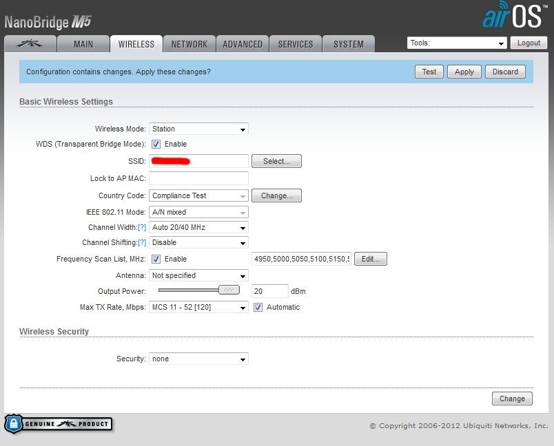Click the Output Power dBm field
This screenshot has width=554, height=446.
pyautogui.click(x=270, y=291)
